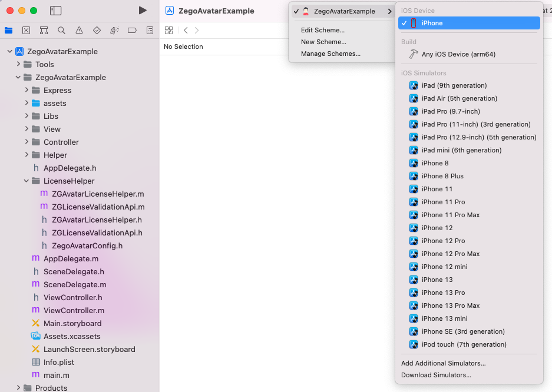Screen dimensions: 552x392
Task: Open the Breakpoint navigator icon
Action: click(x=132, y=31)
